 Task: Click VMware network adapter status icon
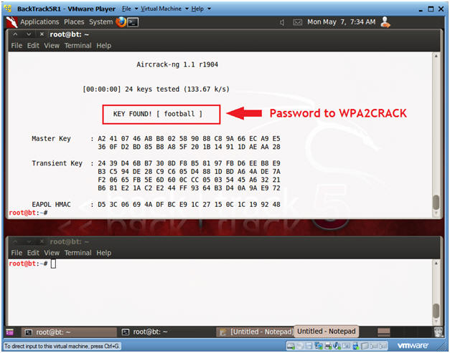(x=319, y=346)
